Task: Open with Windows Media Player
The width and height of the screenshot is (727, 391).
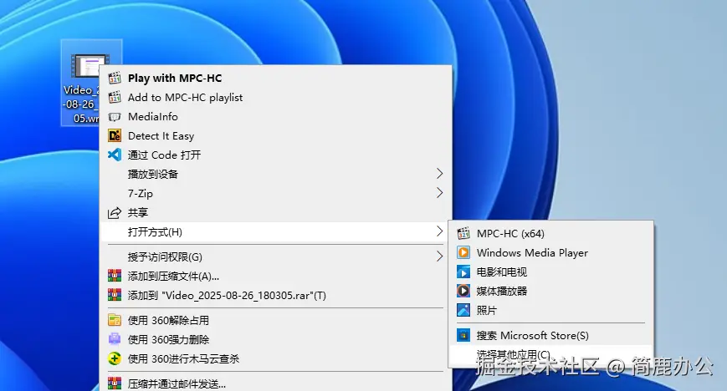Action: pos(550,252)
